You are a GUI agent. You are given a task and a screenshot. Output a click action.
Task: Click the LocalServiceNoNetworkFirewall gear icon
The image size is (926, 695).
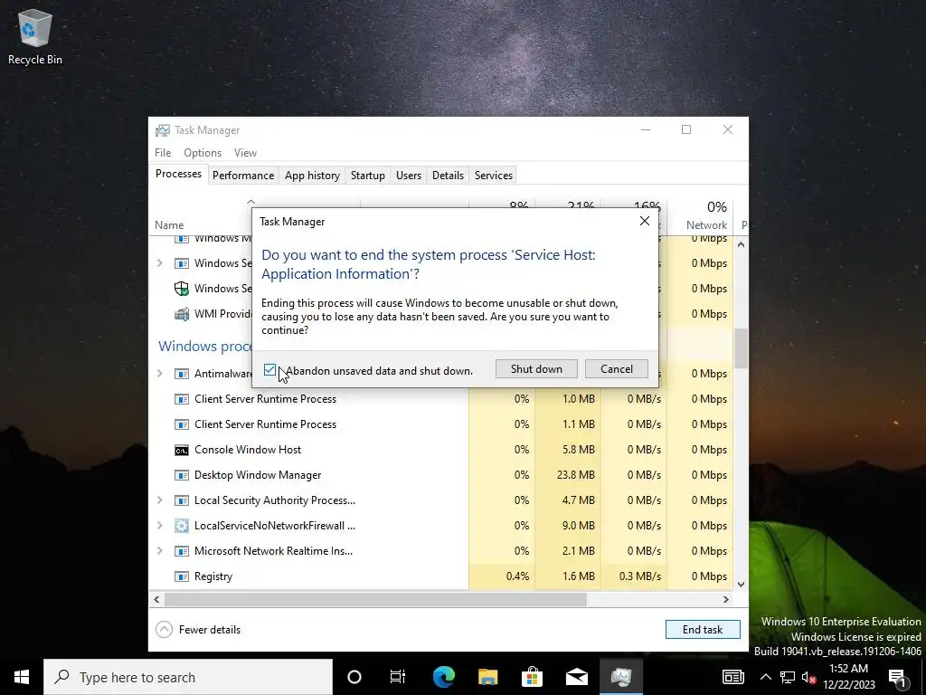pyautogui.click(x=182, y=526)
